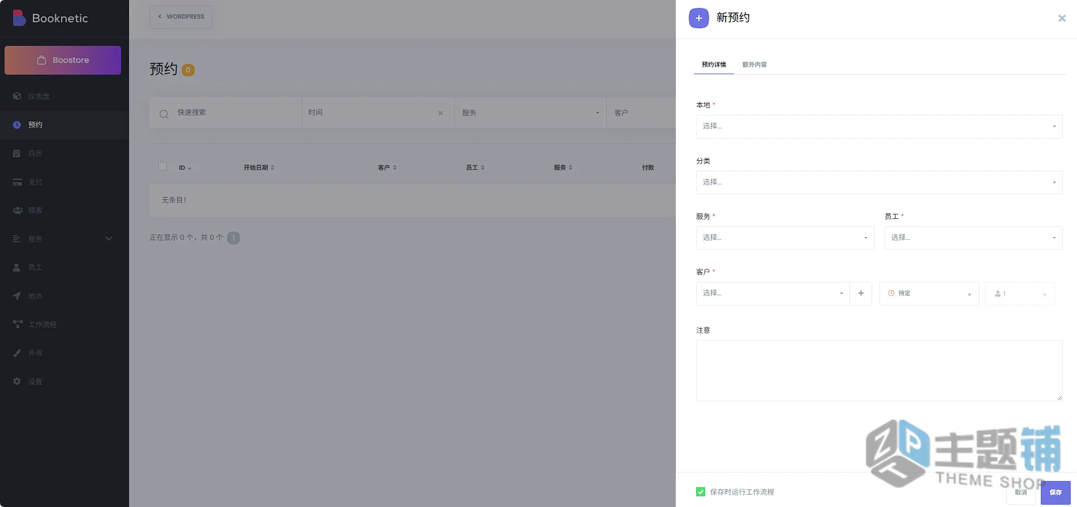
Task: Open the 员工 person icon
Action: coord(17,268)
